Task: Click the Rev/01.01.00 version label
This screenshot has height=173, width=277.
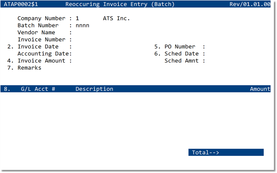Action: coord(250,4)
